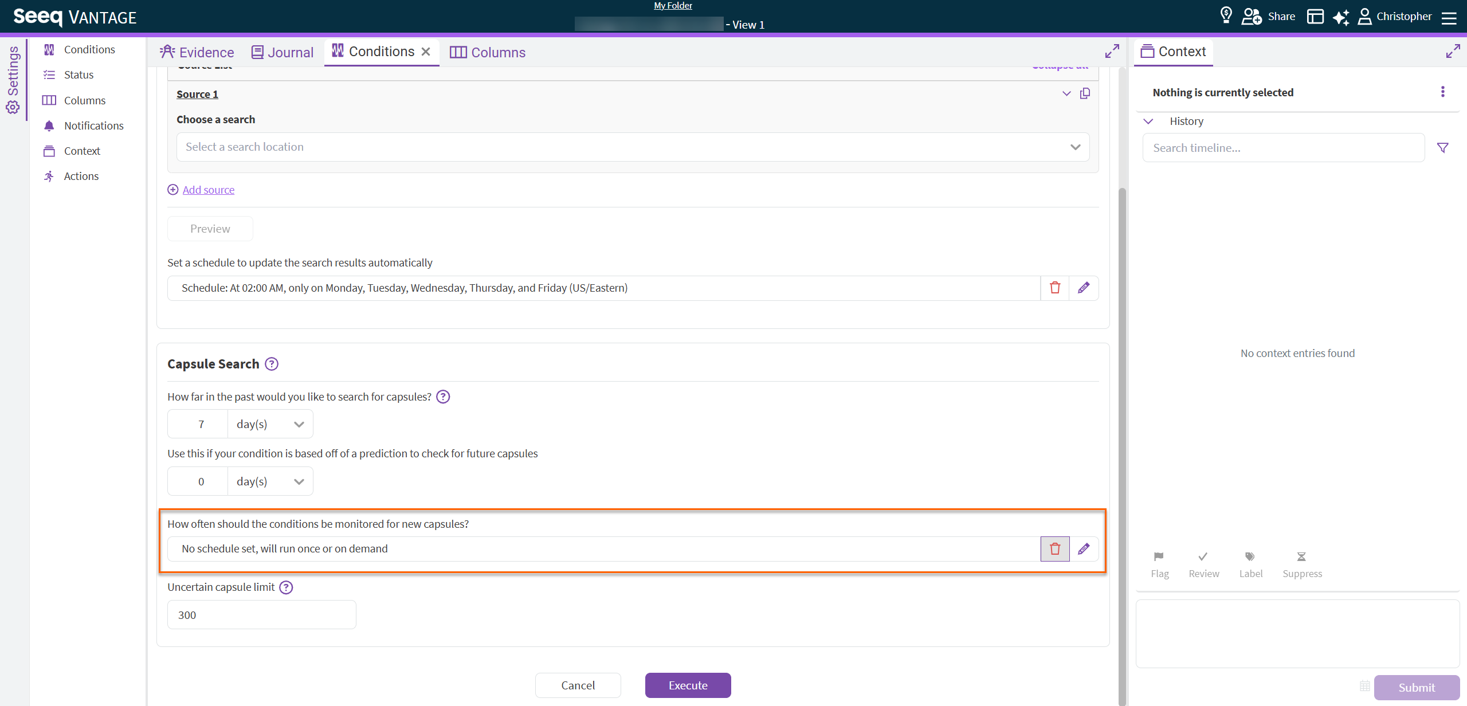Duplicate Source 1 with copy icon
The width and height of the screenshot is (1467, 706).
1085,93
